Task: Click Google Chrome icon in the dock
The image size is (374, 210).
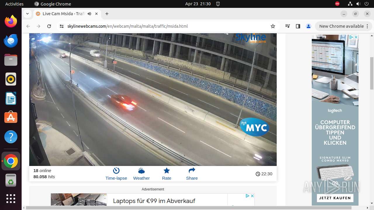Action: [11, 161]
